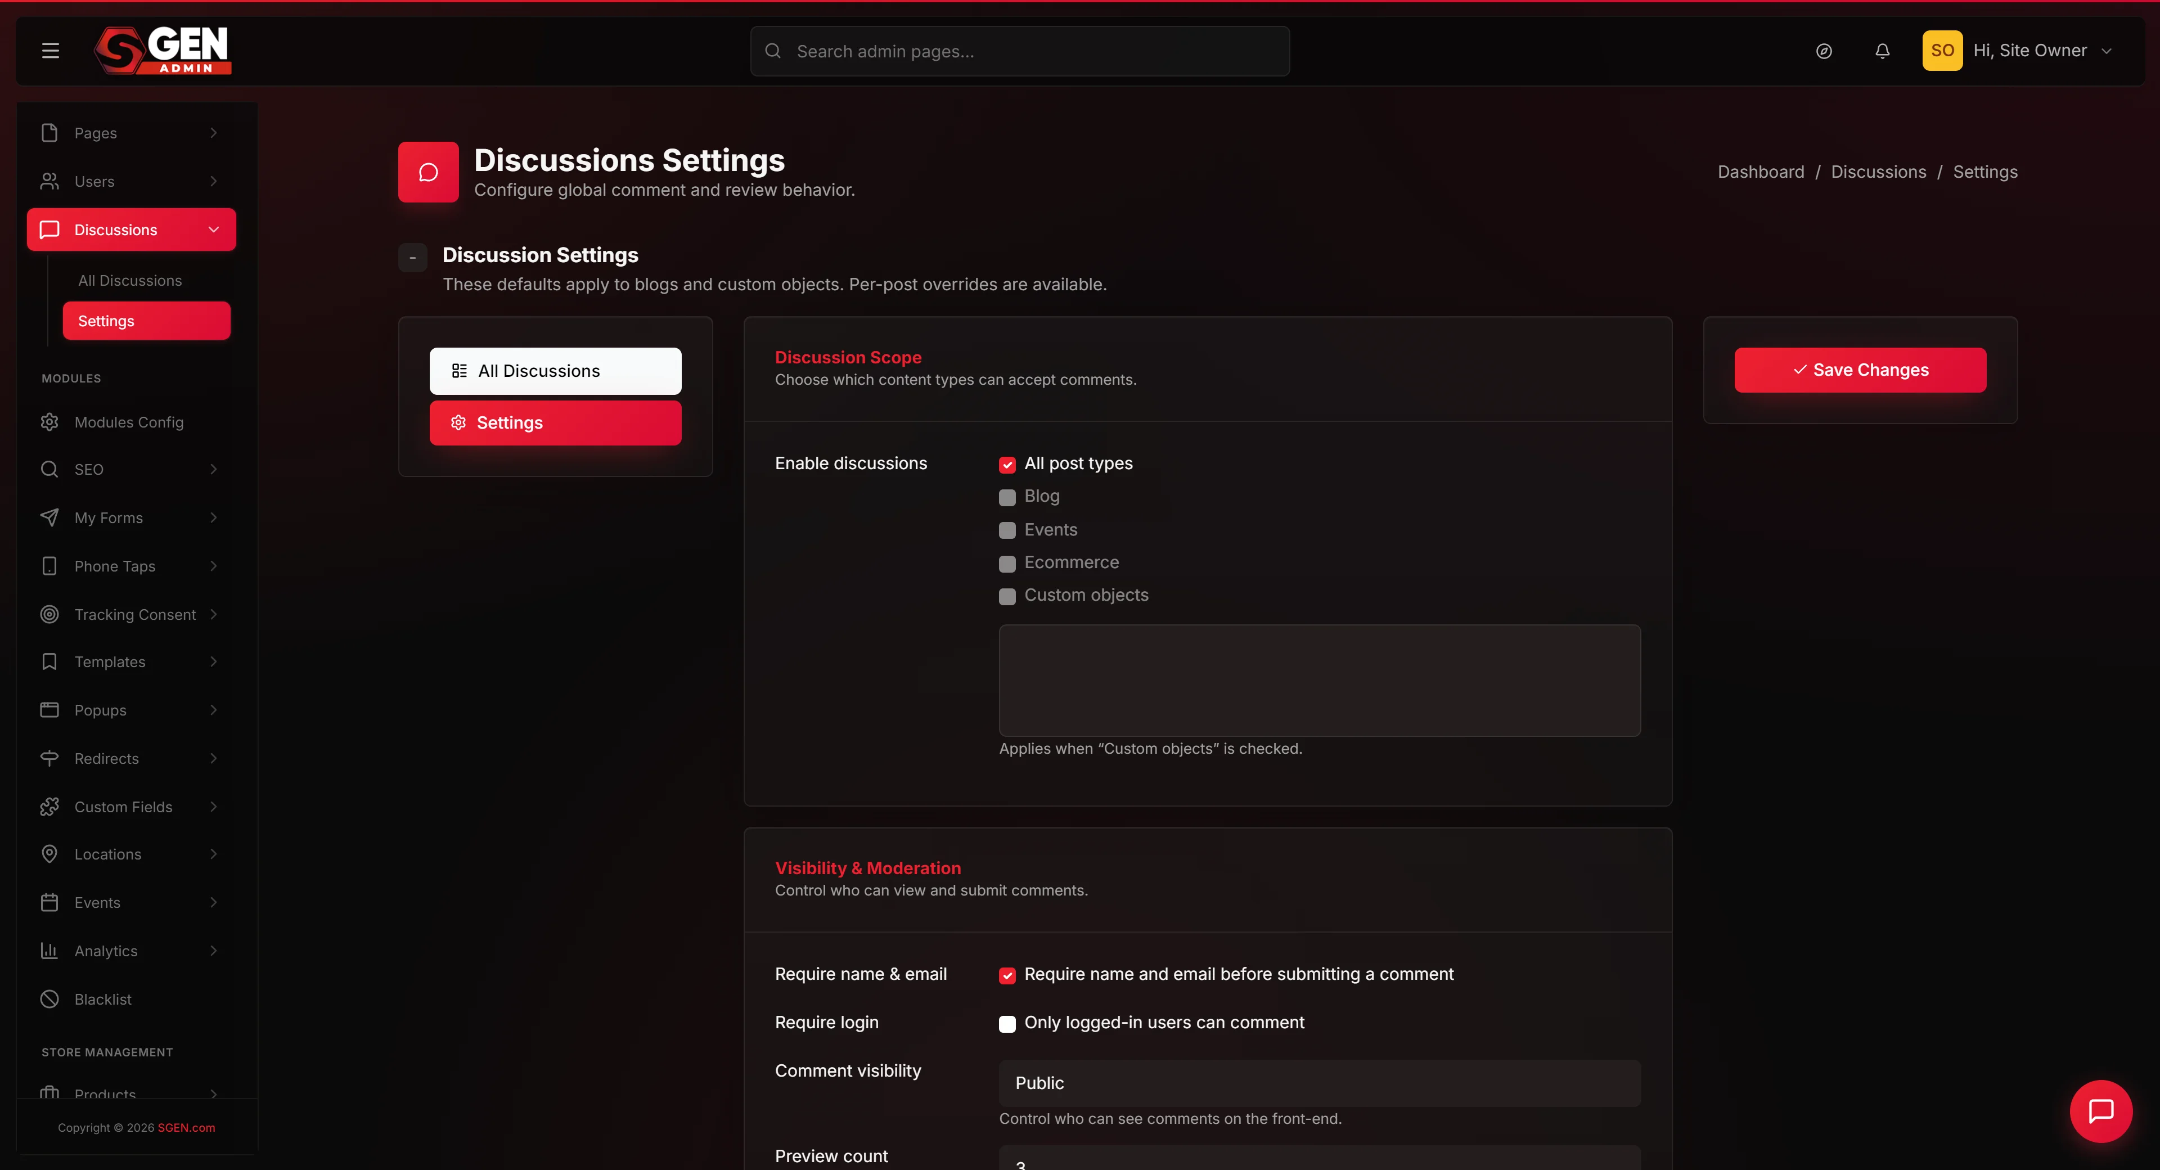Go to Dashboard breadcrumb link
The image size is (2160, 1170).
(x=1761, y=172)
